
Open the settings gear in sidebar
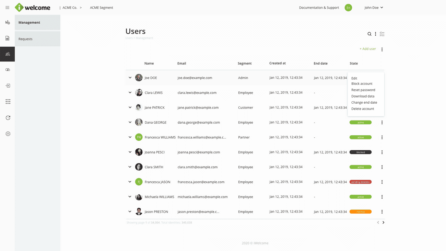tap(8, 134)
